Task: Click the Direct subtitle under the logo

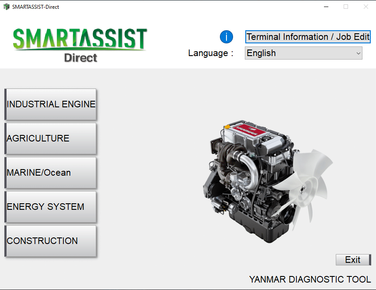Action: click(x=80, y=57)
